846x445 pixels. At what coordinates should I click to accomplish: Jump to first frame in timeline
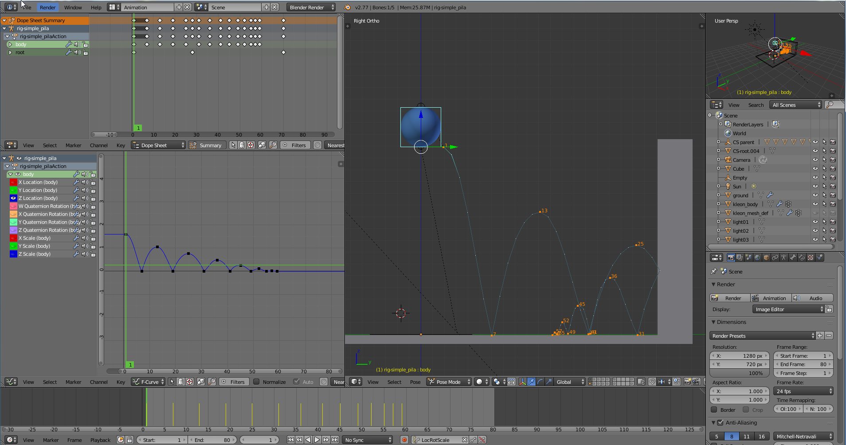tap(290, 440)
